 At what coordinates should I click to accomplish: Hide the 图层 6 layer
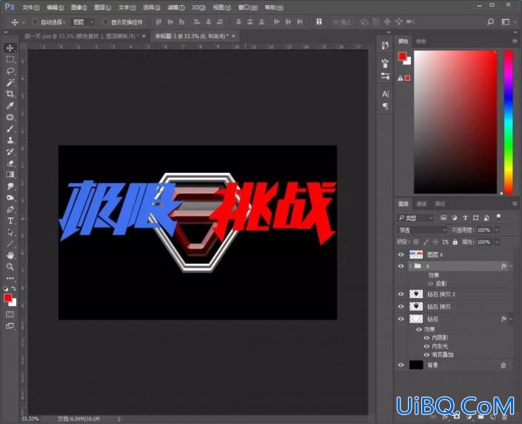[401, 255]
